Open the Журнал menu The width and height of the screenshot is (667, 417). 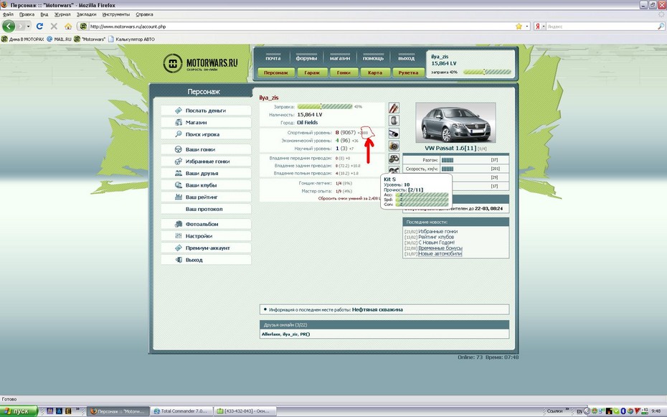tap(62, 14)
